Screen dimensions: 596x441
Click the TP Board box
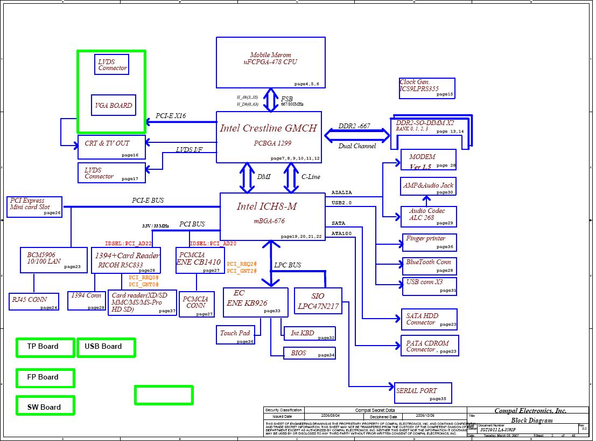pos(45,347)
